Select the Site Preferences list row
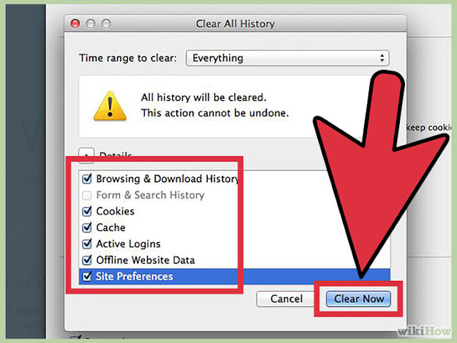Viewport: 457px width, 343px height. click(x=234, y=277)
